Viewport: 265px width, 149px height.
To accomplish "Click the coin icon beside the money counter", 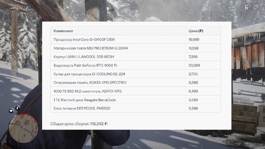I will click(256, 7).
